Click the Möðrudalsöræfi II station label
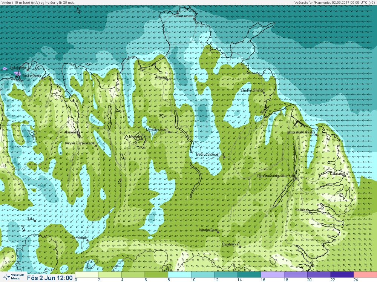 (210, 155)
